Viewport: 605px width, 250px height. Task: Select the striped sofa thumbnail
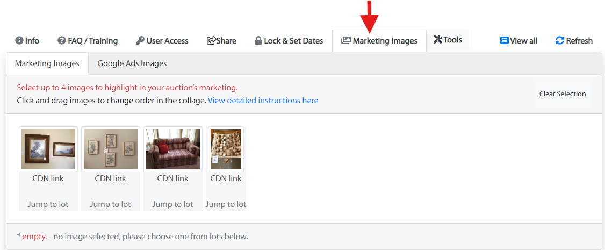click(x=173, y=149)
